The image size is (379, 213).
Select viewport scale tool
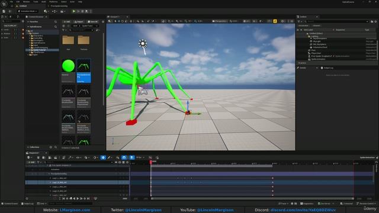click(x=126, y=21)
